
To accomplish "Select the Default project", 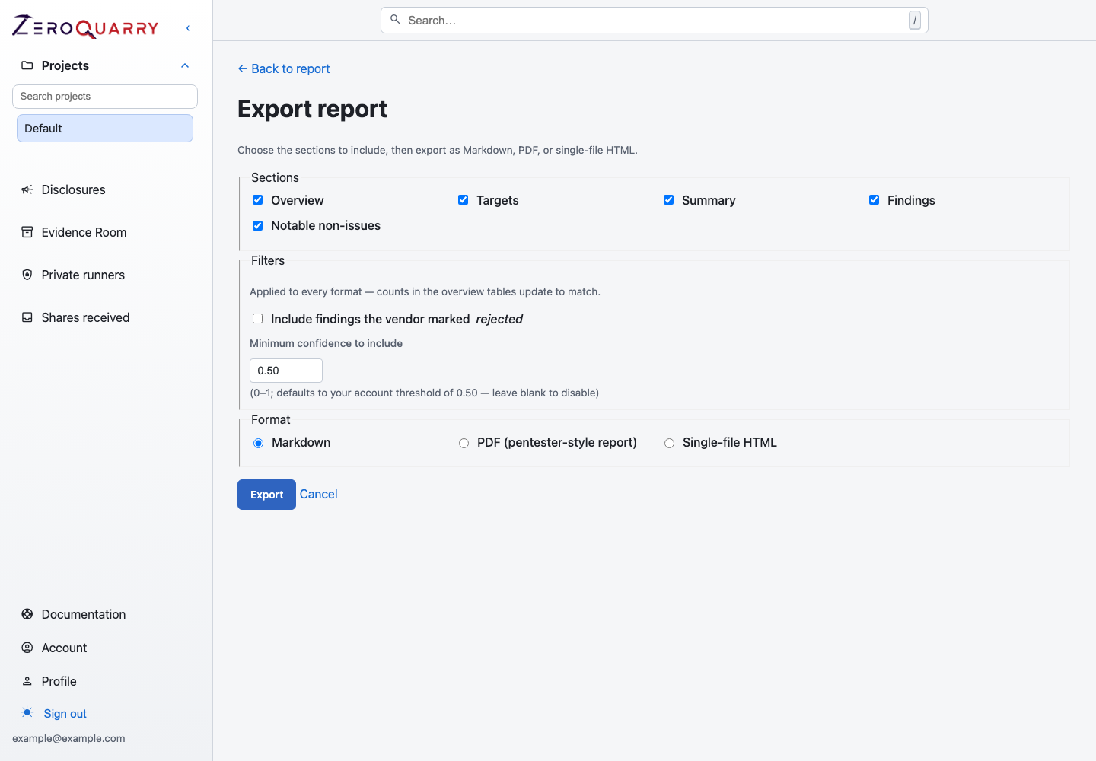I will [x=105, y=129].
